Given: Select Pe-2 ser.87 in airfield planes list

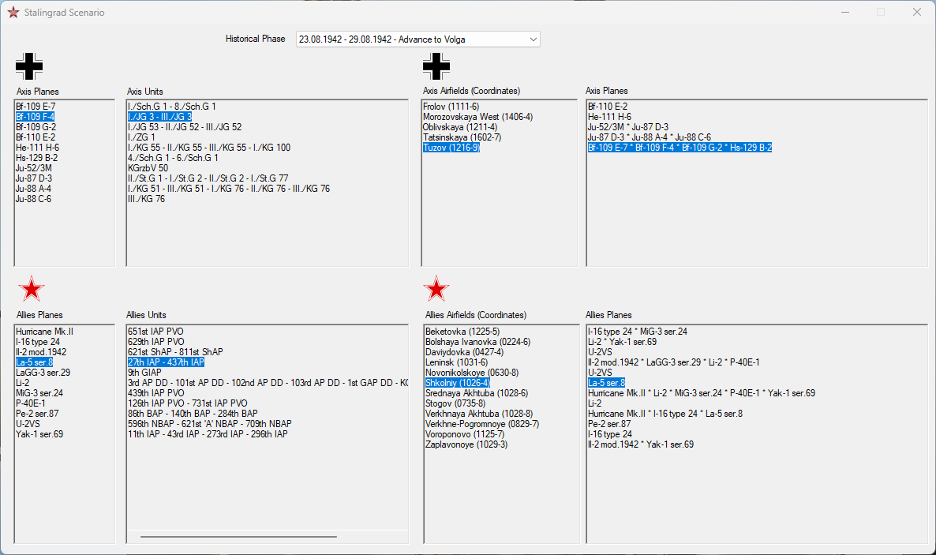Looking at the screenshot, I should [609, 424].
